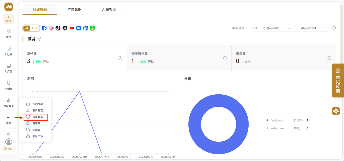Filter by the Facebook platform icon
This screenshot has height=161, width=344.
click(44, 28)
